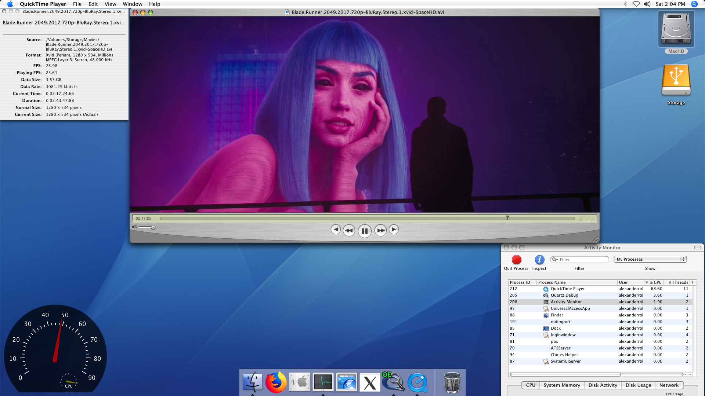Jump to the beginning of the movie

coord(336,230)
